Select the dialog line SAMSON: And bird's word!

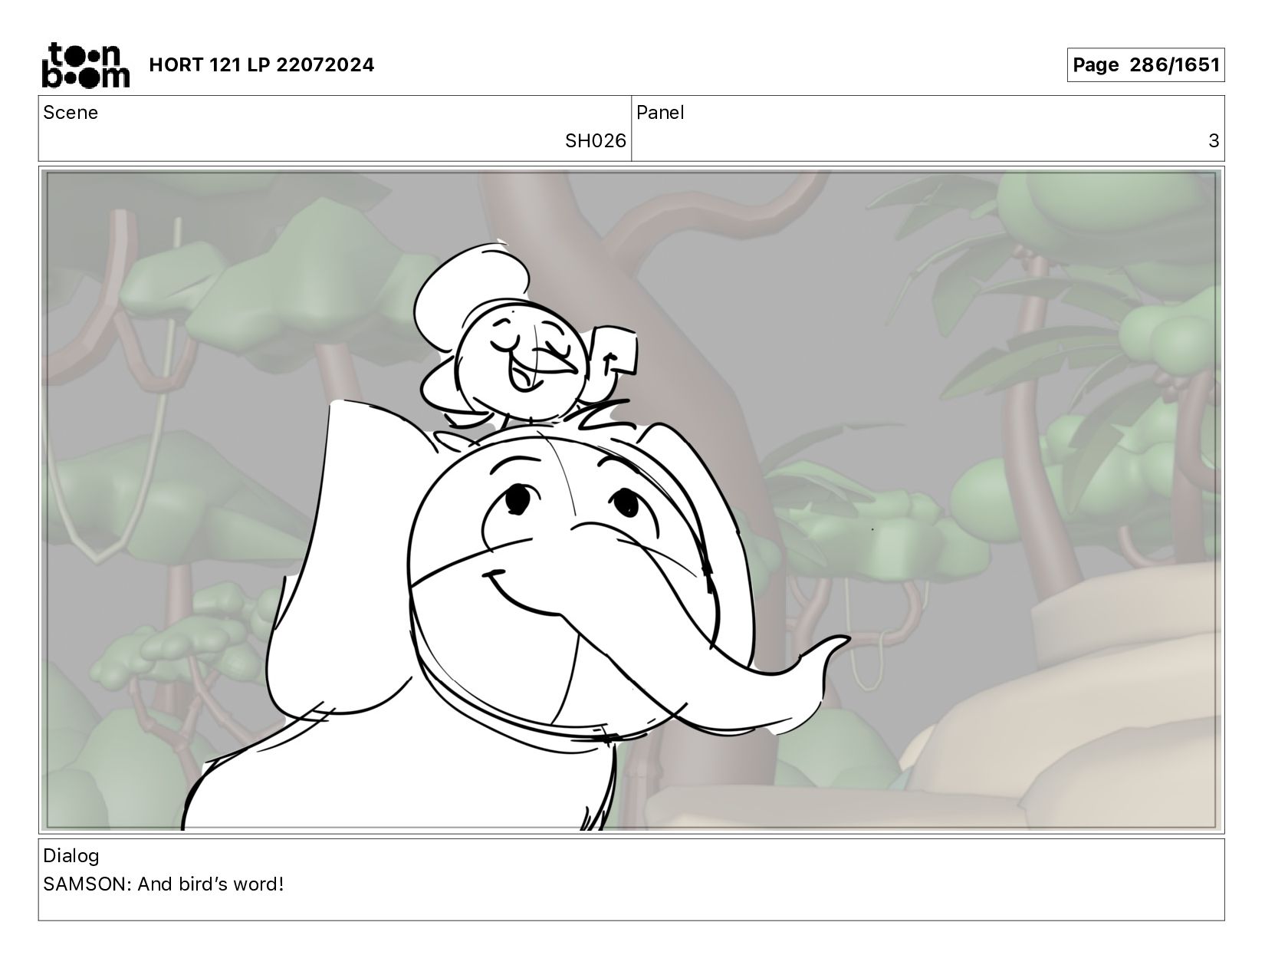click(x=163, y=884)
